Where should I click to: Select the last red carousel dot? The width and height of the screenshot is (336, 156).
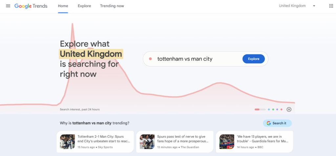[282, 109]
